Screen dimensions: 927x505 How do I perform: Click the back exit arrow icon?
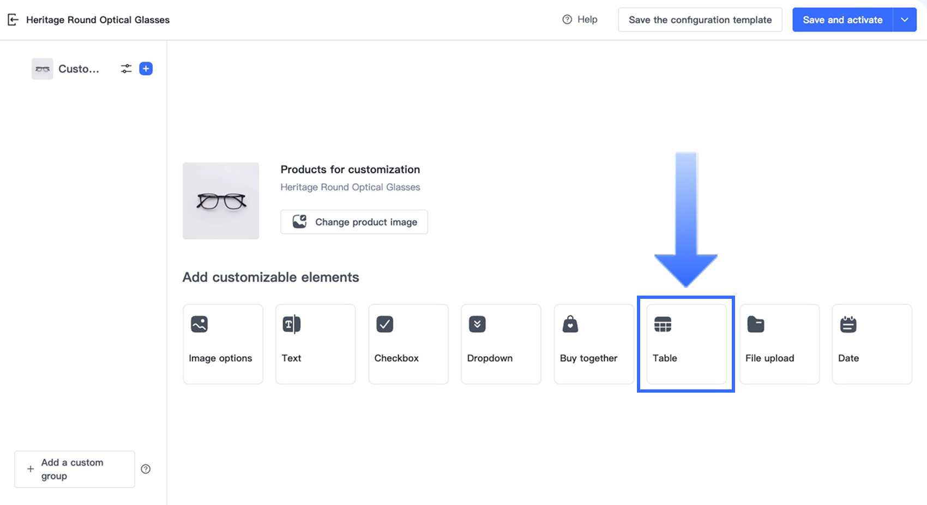point(13,20)
